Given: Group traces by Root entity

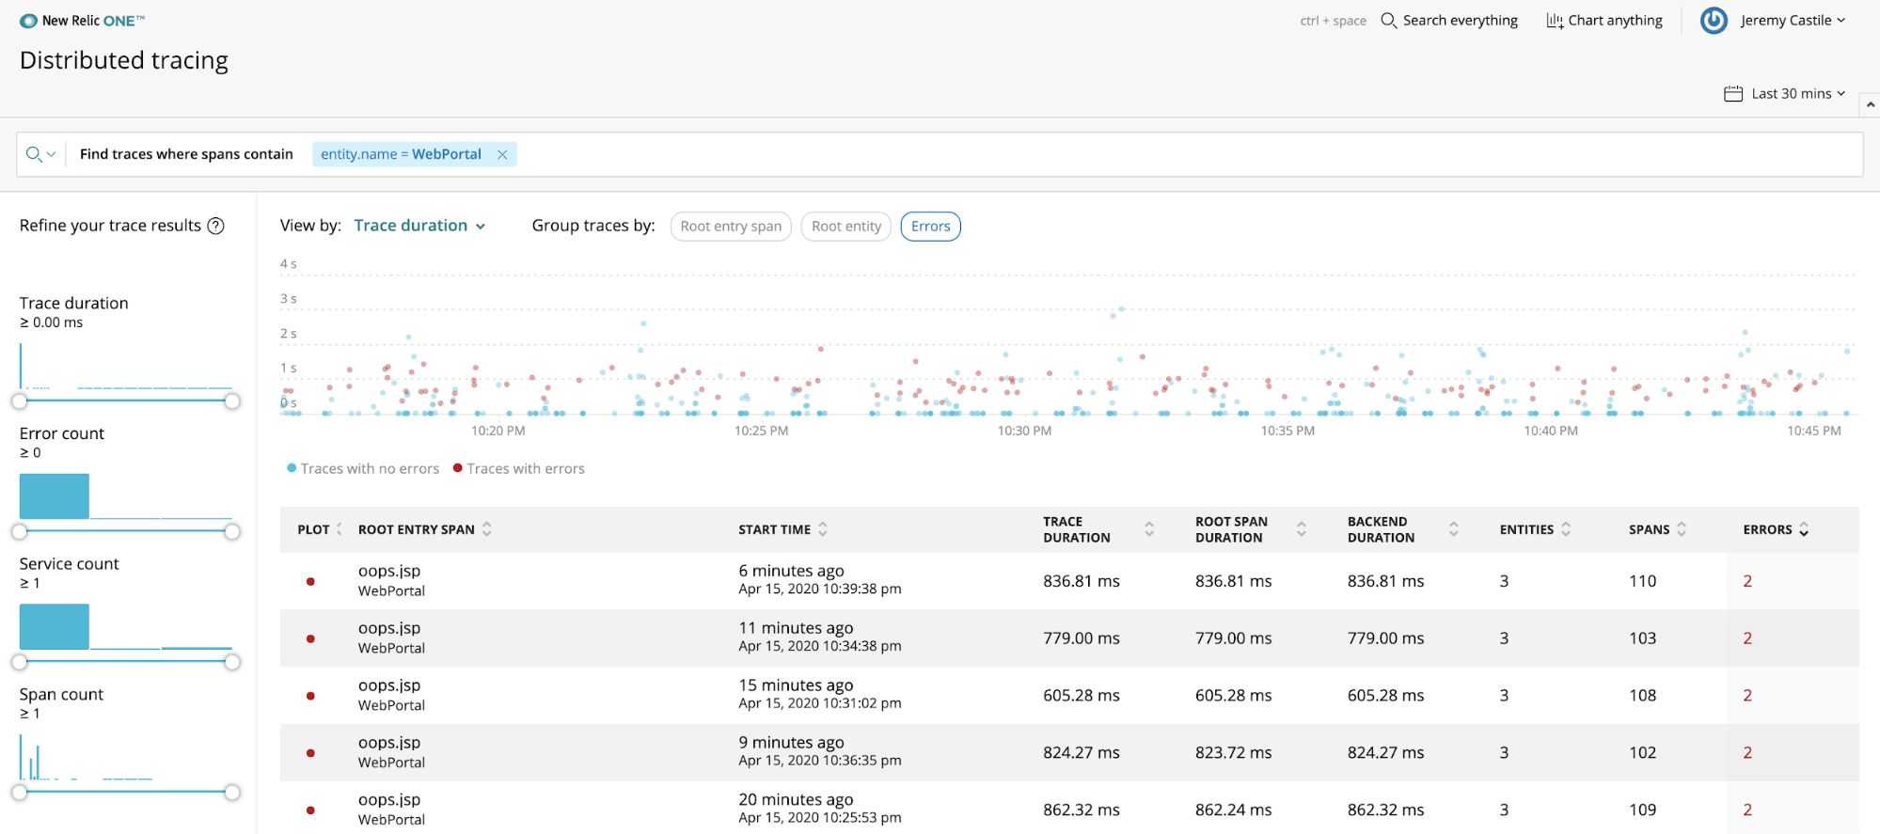Looking at the screenshot, I should 846,227.
